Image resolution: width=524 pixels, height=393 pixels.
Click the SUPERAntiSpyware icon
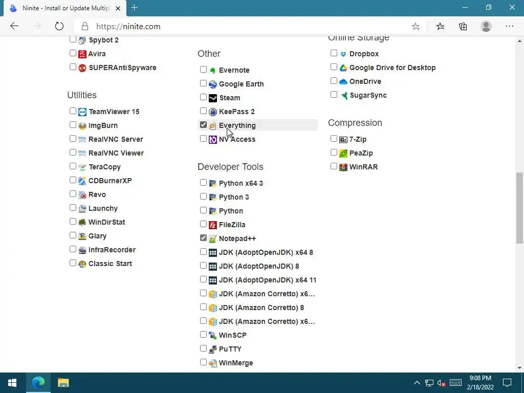[82, 68]
